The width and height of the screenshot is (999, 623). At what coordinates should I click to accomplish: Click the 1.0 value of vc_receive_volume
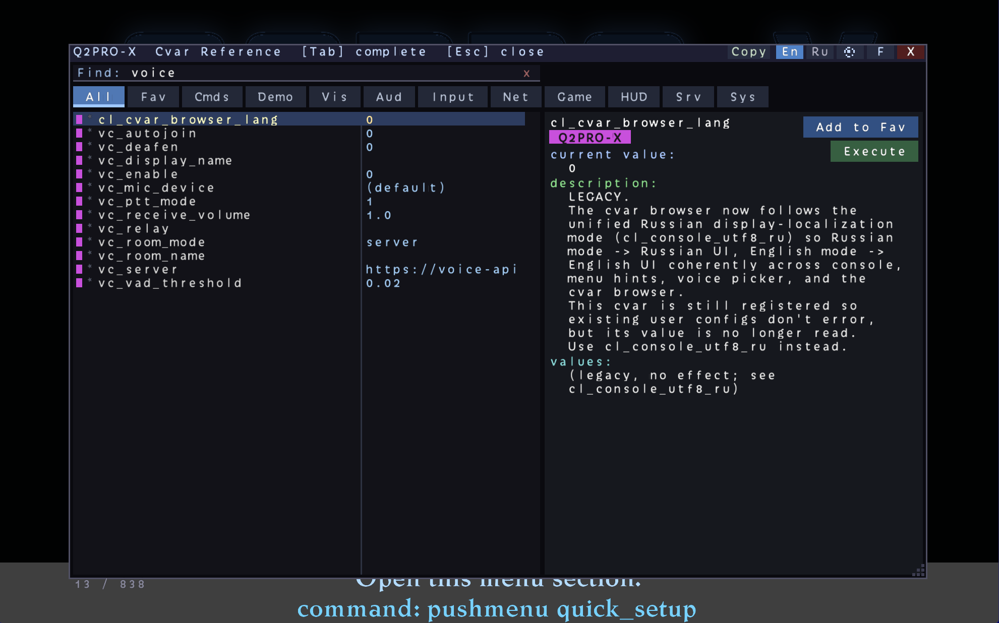[379, 215]
